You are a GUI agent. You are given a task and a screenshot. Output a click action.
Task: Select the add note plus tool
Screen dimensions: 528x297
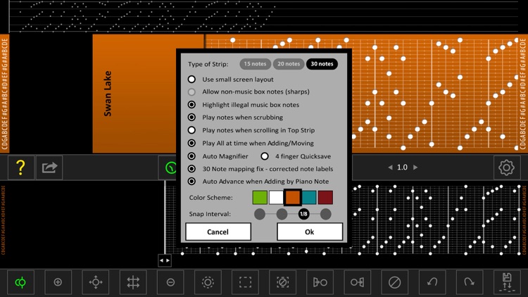point(58,282)
